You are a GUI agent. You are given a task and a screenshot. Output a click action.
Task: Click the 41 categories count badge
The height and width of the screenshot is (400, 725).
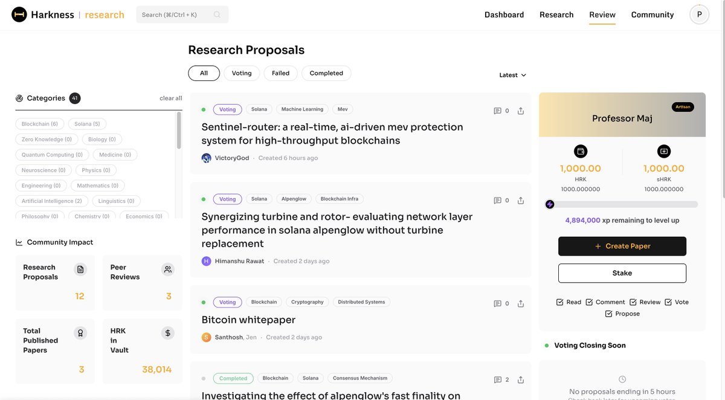point(74,98)
